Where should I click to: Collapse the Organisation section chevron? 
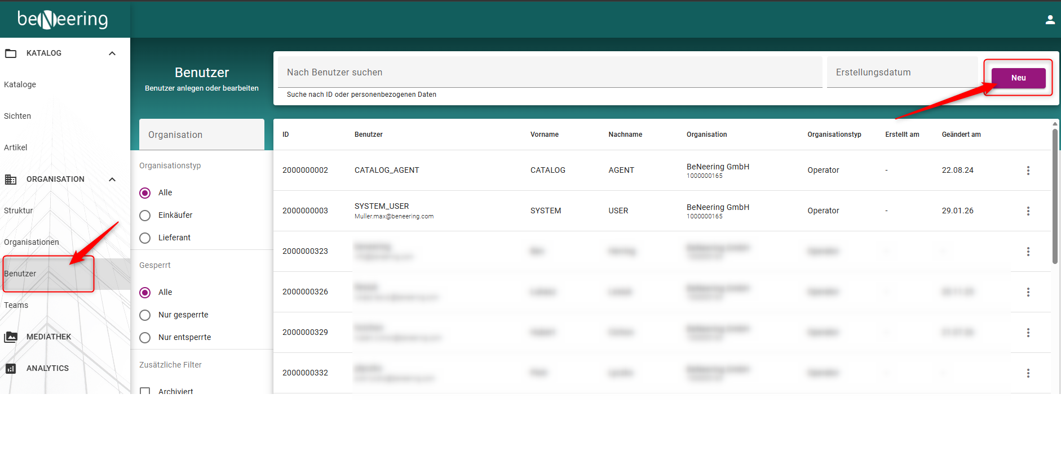click(112, 180)
